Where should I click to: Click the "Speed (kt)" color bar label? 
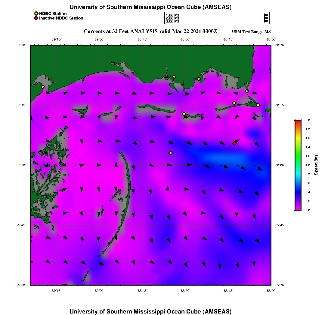click(x=316, y=165)
